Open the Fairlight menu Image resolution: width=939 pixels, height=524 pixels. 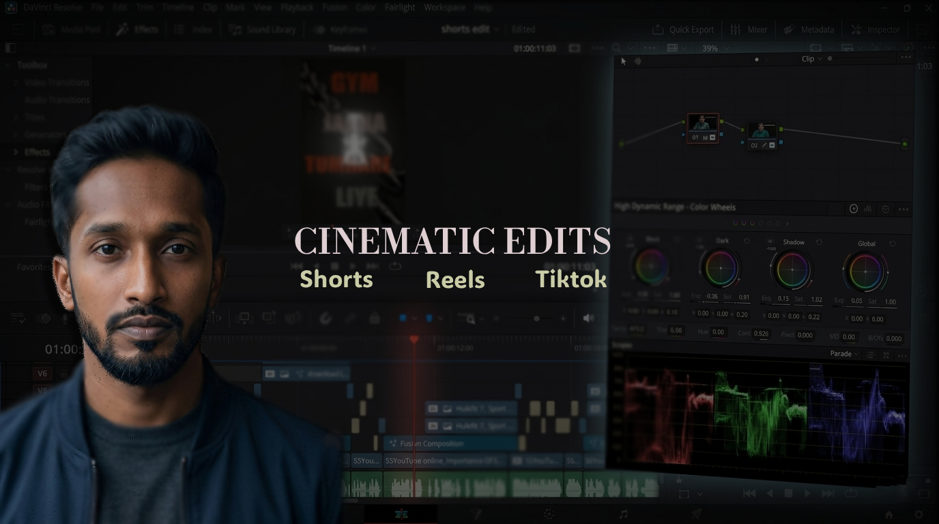[x=399, y=8]
